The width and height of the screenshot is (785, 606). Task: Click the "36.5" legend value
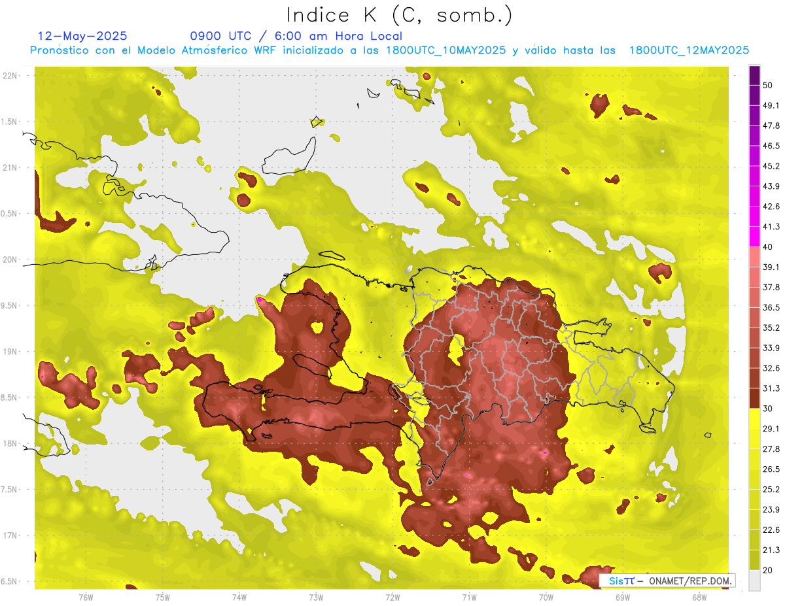click(x=771, y=307)
